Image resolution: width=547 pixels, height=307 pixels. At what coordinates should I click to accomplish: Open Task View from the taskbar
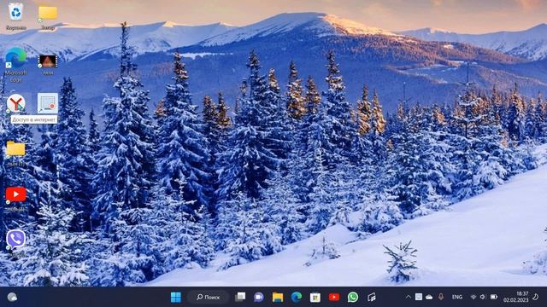(240, 297)
